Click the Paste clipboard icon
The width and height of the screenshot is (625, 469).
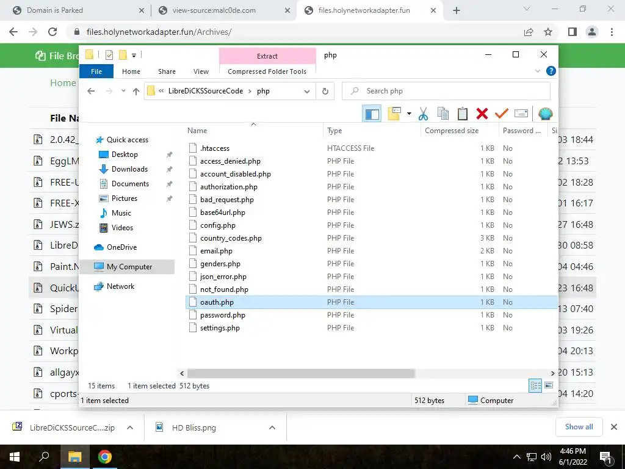pos(463,114)
